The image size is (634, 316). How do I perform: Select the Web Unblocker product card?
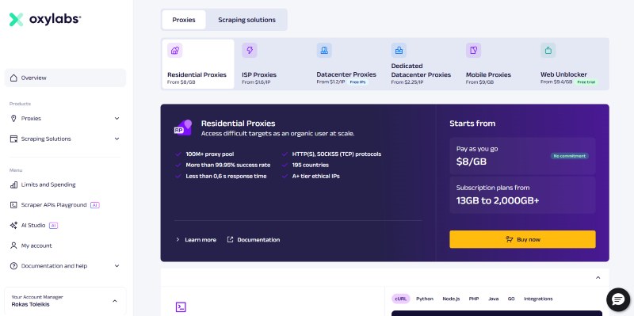tap(571, 64)
